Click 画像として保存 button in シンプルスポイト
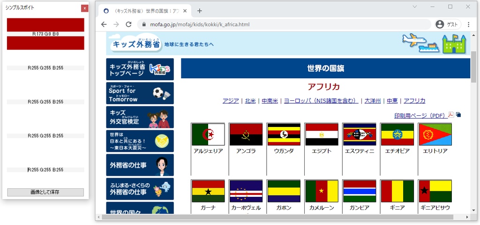This screenshot has height=225, width=480. 45,192
